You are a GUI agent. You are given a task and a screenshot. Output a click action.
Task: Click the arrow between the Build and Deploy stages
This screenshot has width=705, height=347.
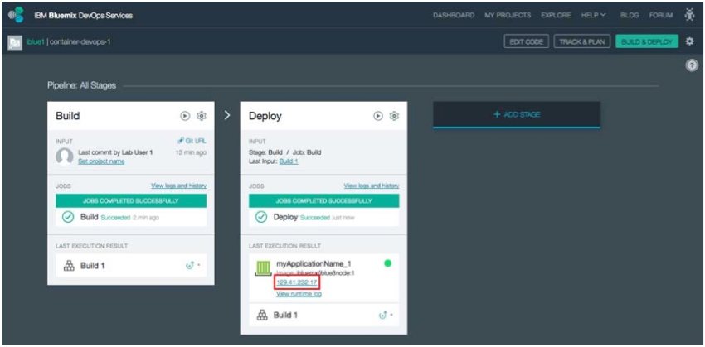[227, 115]
